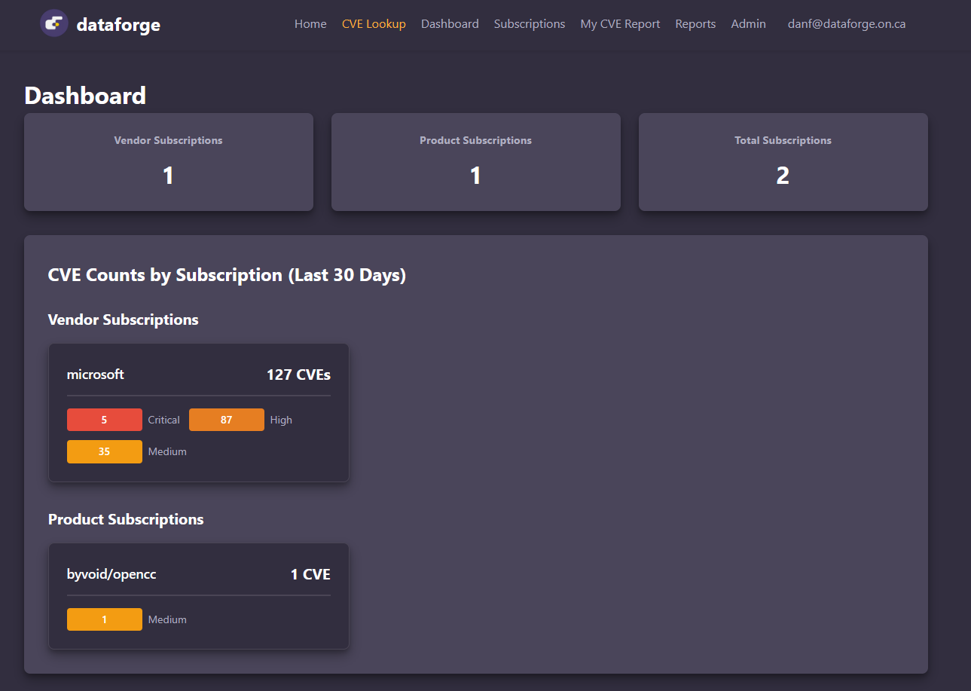The height and width of the screenshot is (691, 971).
Task: Open the Admin section
Action: click(748, 24)
